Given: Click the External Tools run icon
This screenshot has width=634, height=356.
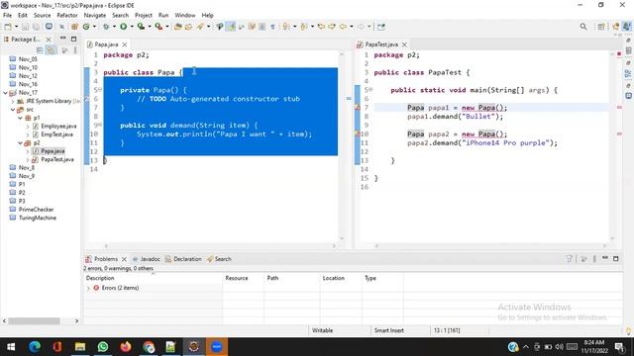Looking at the screenshot, I should 158,27.
